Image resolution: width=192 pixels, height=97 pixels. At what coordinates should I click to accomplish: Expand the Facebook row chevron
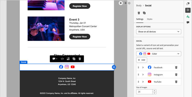(x=143, y=67)
